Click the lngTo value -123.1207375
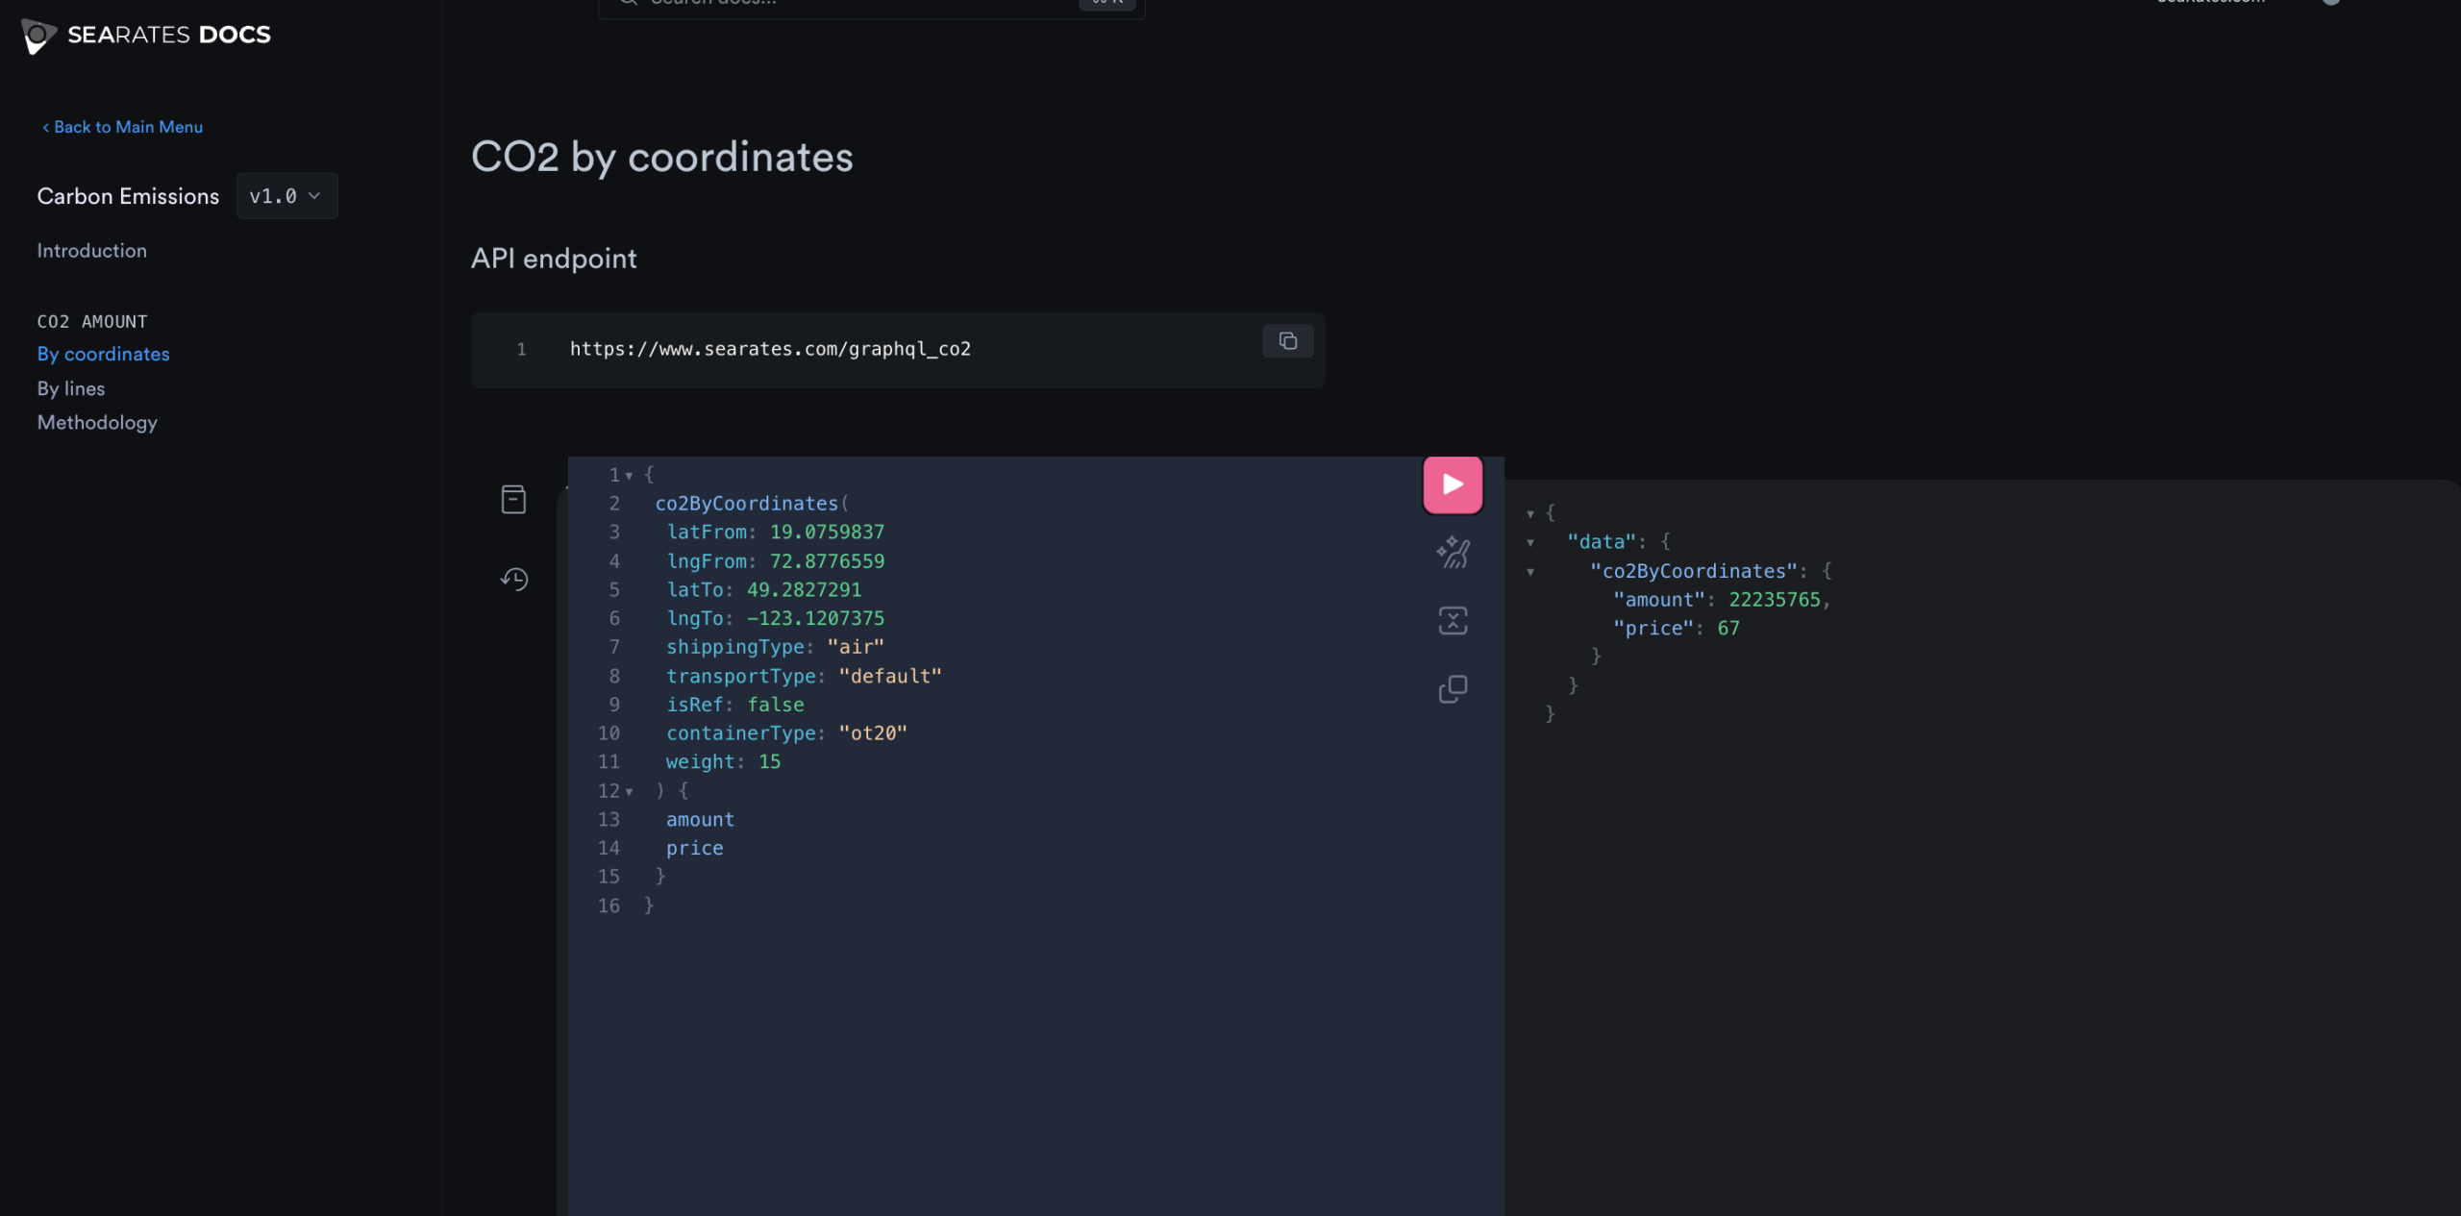This screenshot has height=1216, width=2461. (x=815, y=618)
